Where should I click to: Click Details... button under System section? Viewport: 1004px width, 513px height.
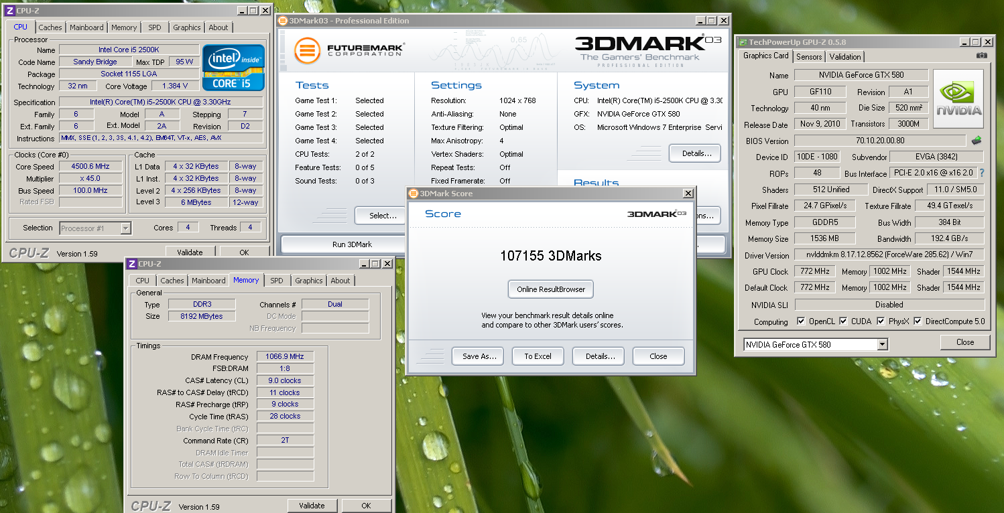coord(696,153)
